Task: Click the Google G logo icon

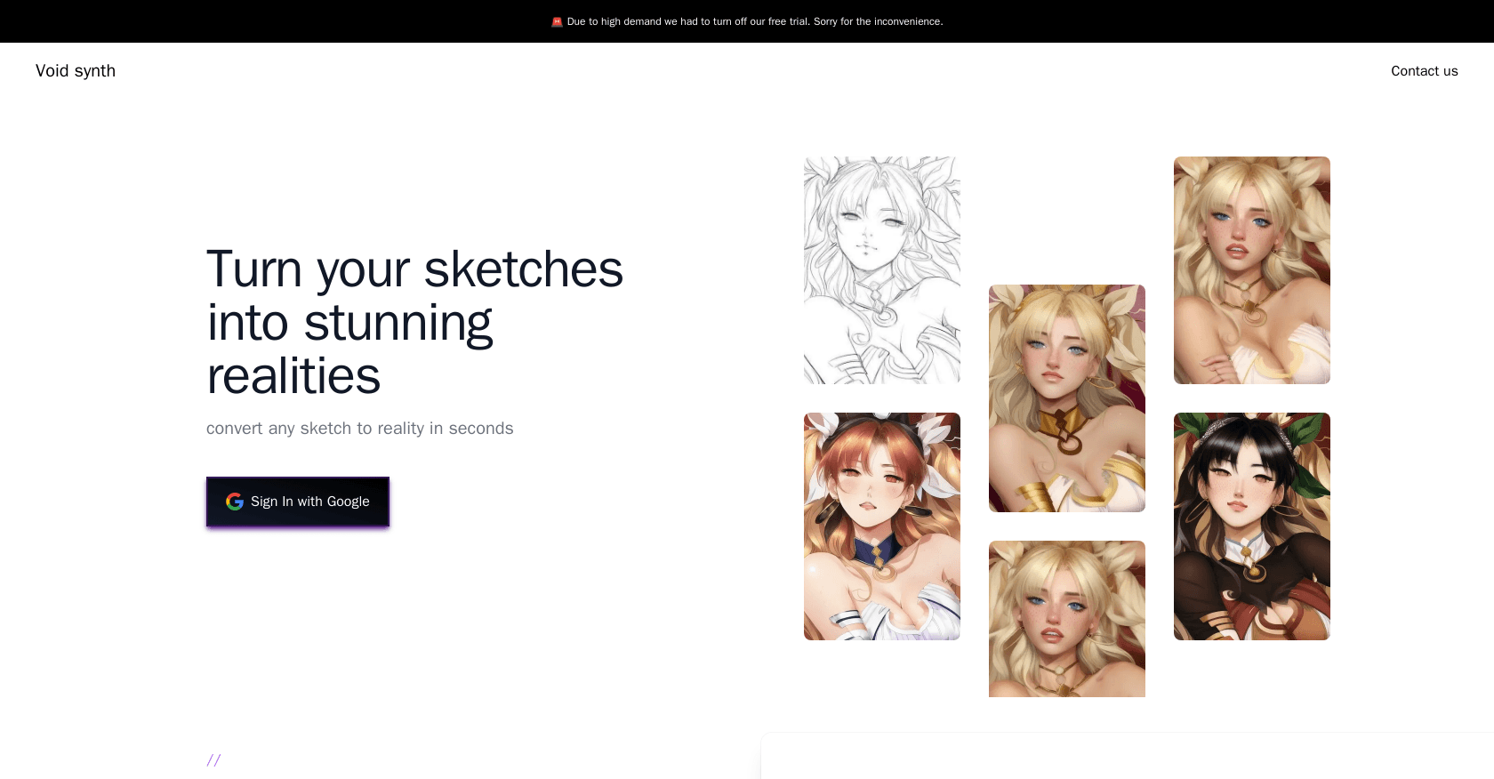Action: click(x=235, y=502)
